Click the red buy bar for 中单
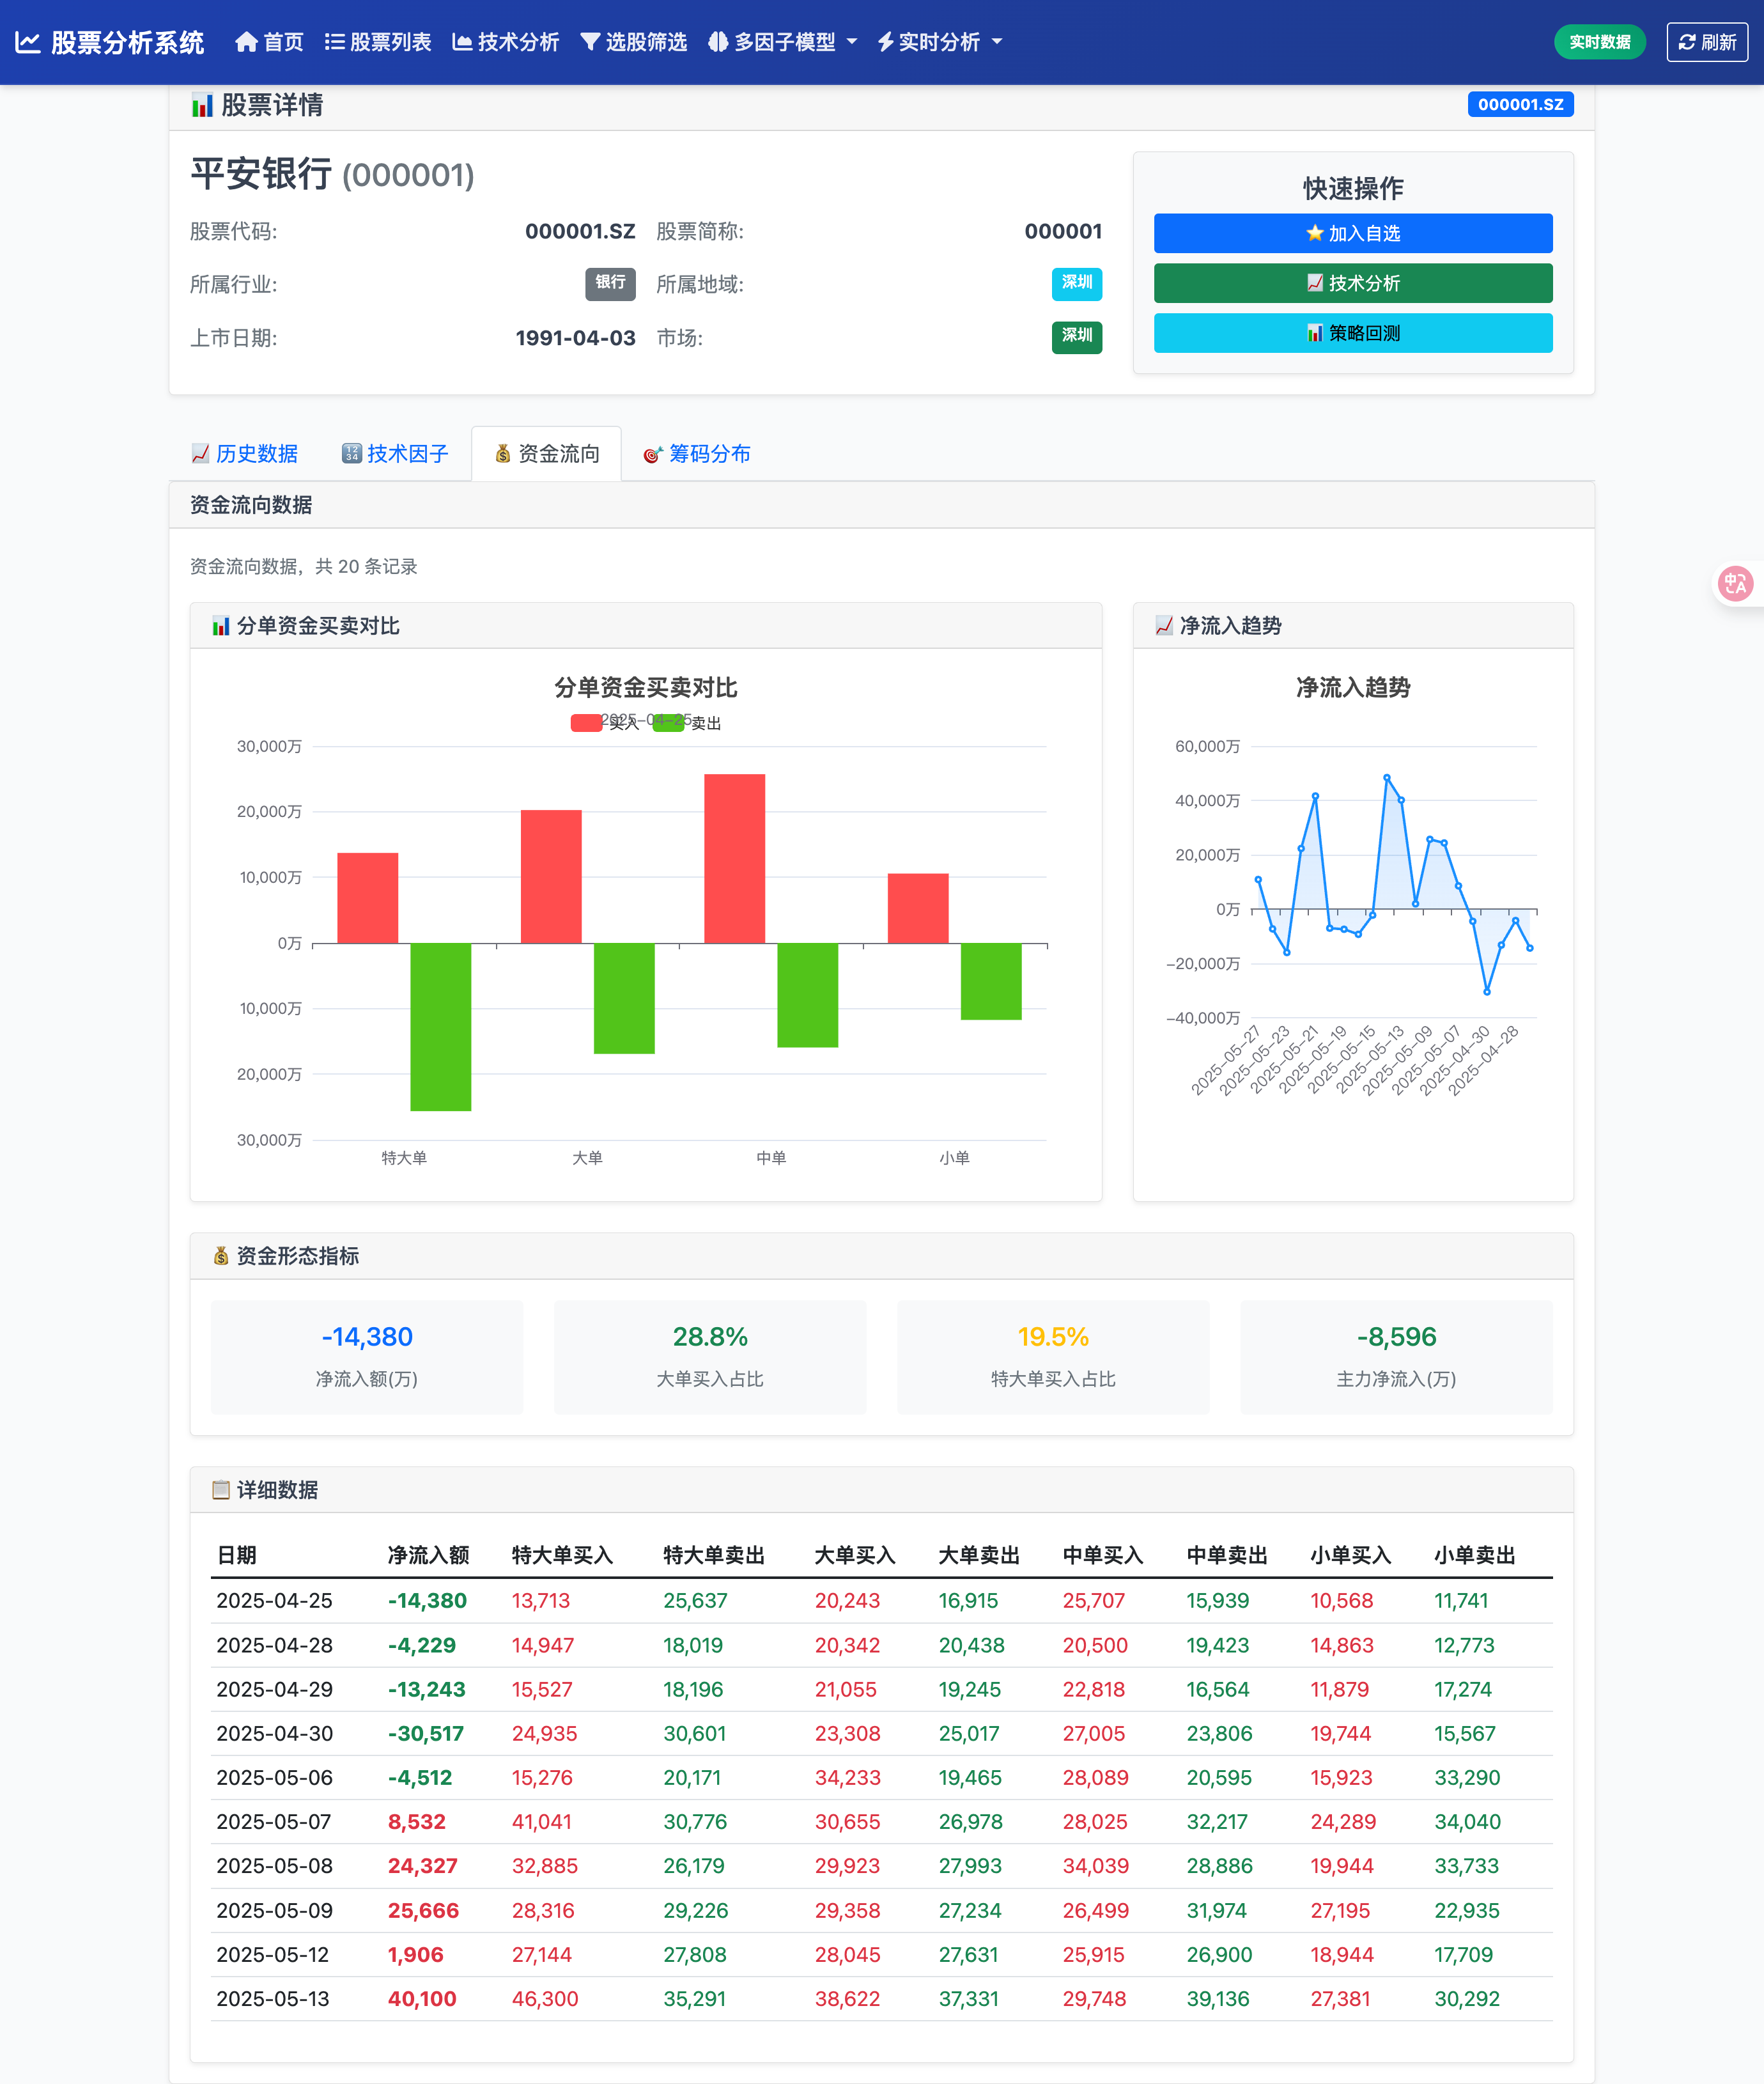 [735, 859]
